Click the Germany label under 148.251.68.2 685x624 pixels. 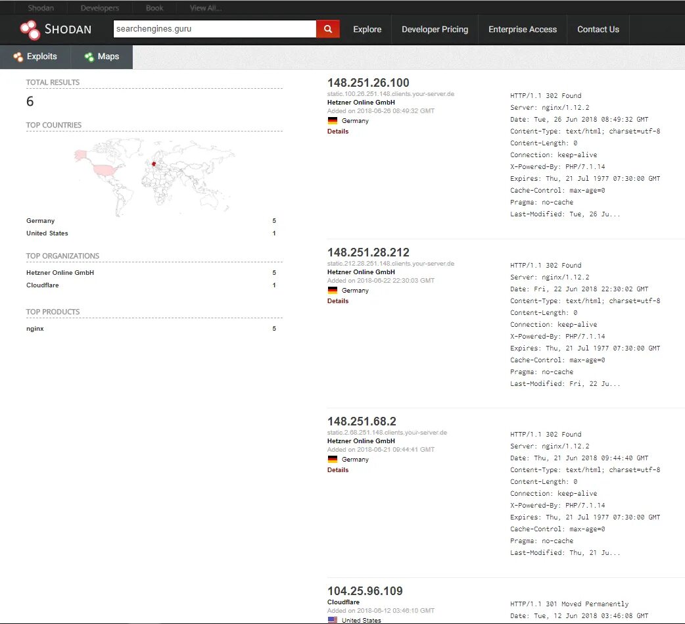click(x=355, y=459)
